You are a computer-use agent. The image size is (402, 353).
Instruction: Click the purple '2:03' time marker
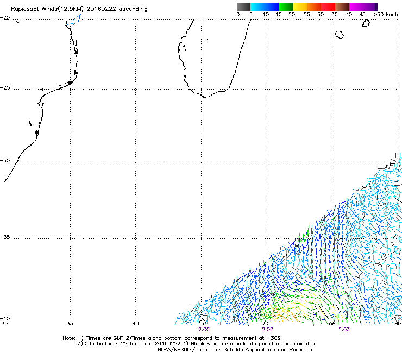[x=344, y=330]
